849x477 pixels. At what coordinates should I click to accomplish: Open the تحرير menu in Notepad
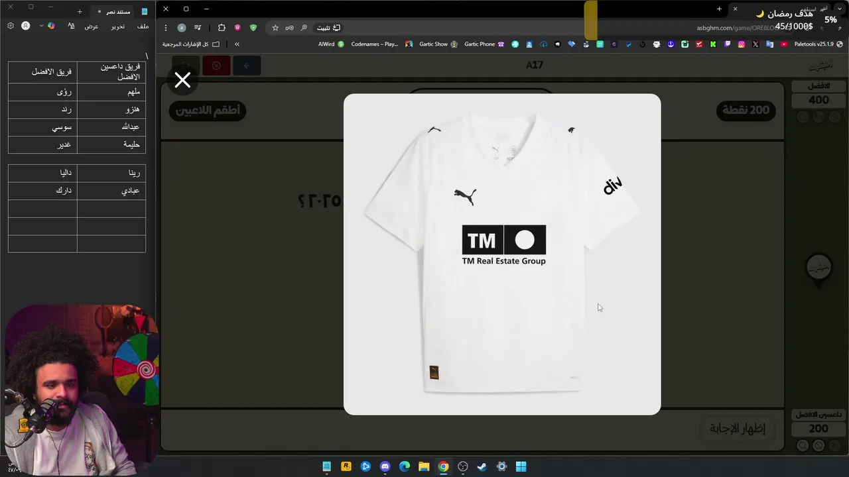[117, 26]
